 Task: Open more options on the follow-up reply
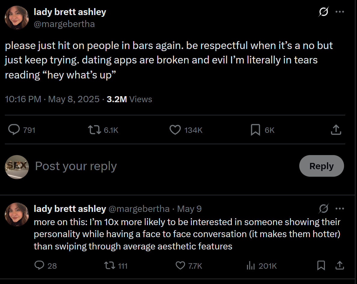[x=340, y=209]
